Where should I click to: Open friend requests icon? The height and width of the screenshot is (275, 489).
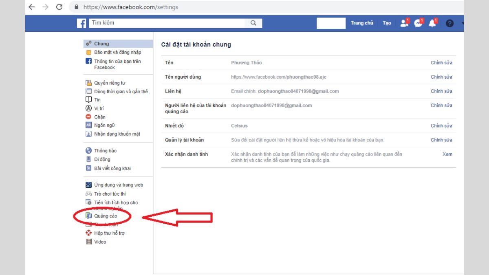(x=404, y=23)
